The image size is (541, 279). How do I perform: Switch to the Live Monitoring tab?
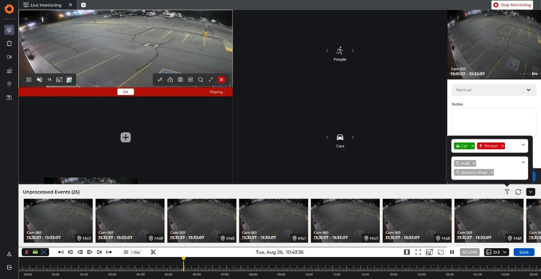tap(45, 5)
